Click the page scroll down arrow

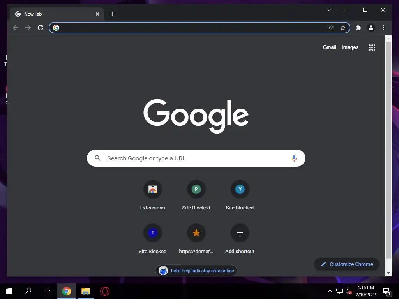click(388, 273)
